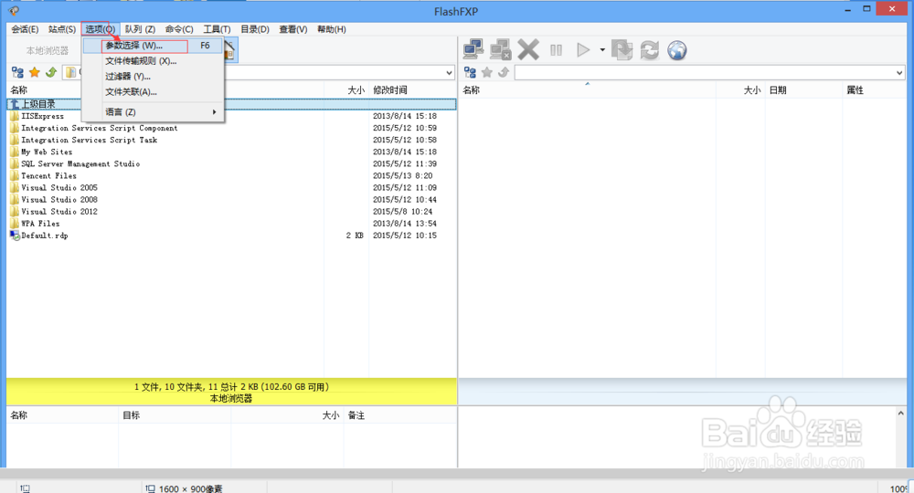Select the IISExpress folder
The image size is (914, 493).
tap(43, 116)
